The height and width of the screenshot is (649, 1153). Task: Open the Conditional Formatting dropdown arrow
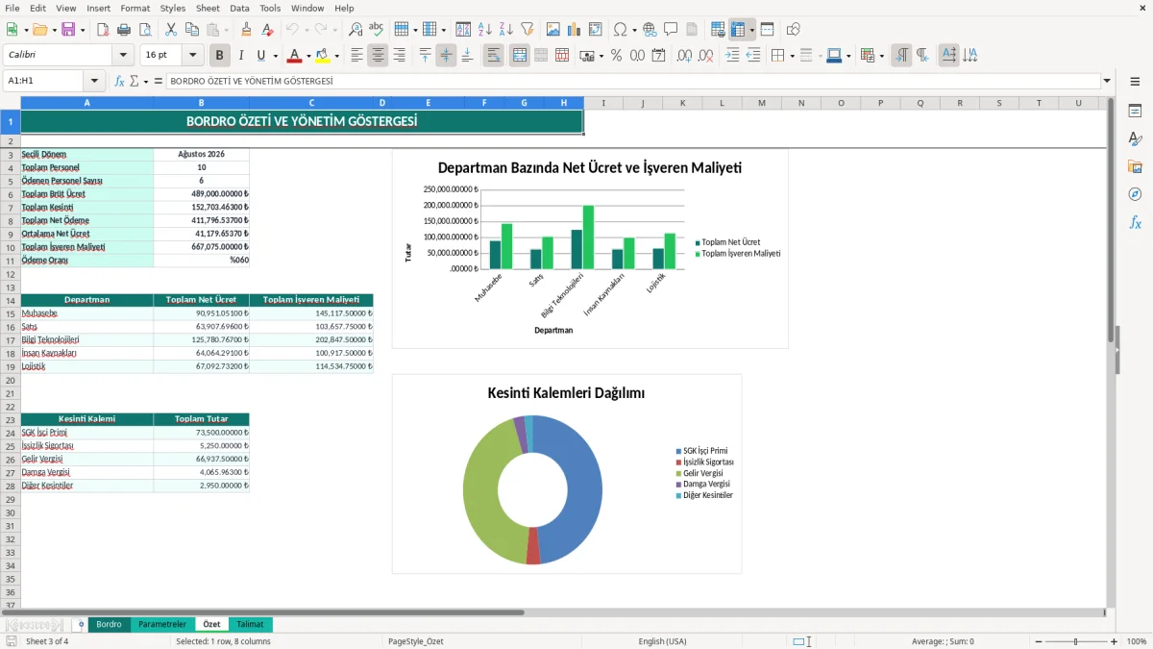click(882, 56)
